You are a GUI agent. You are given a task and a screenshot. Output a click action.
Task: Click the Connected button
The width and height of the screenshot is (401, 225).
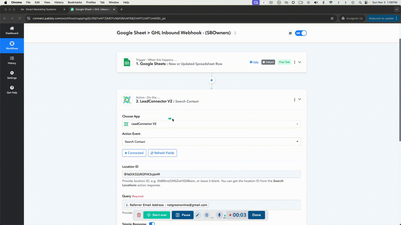tap(134, 153)
